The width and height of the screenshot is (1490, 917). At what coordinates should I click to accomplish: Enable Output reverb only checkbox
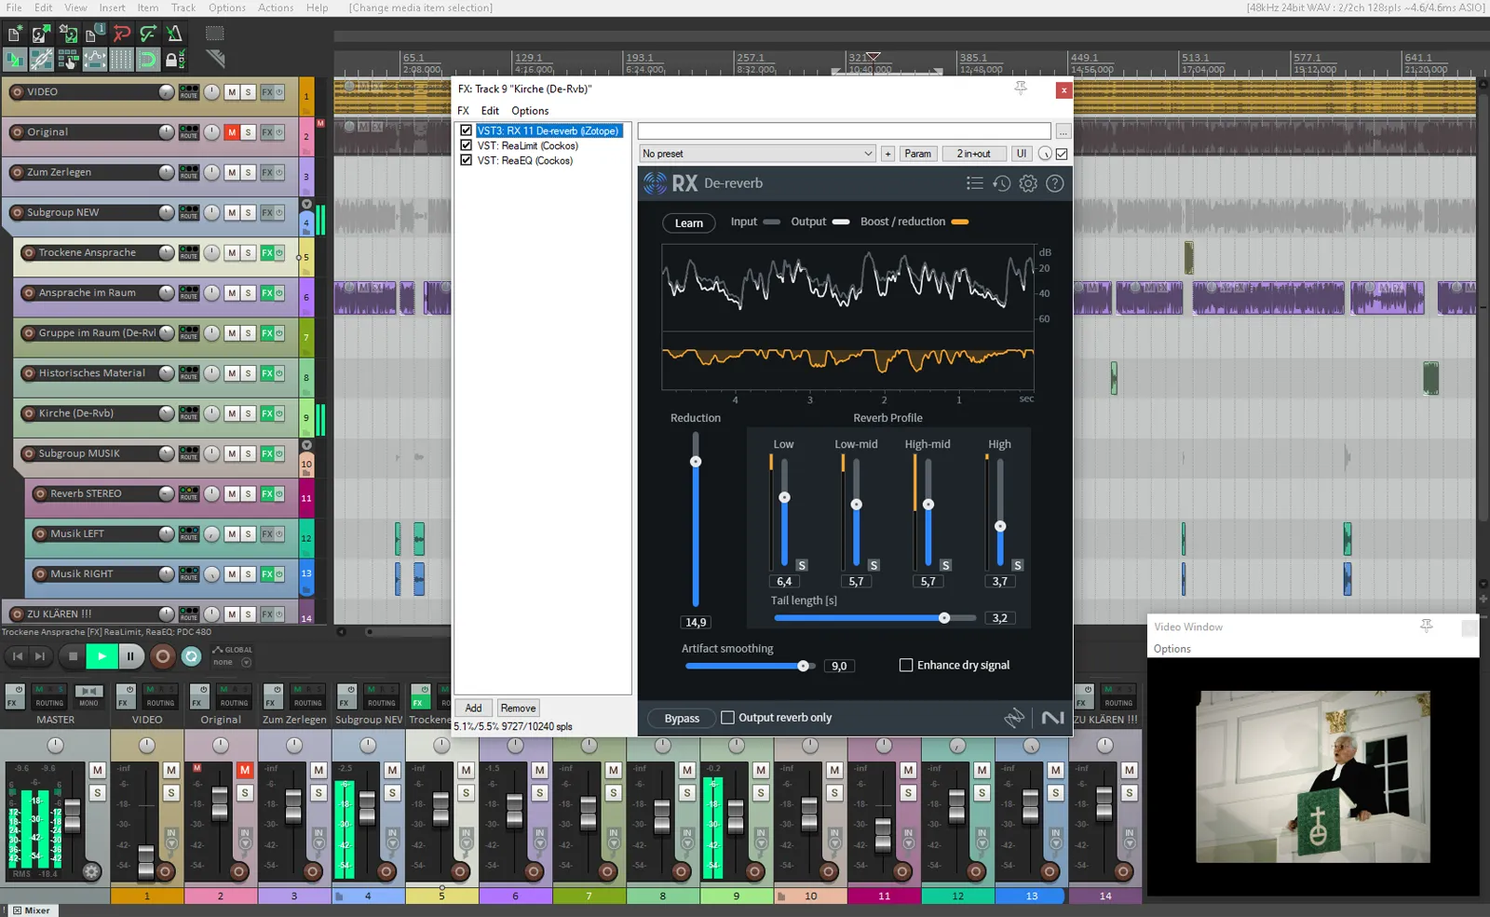pos(727,718)
